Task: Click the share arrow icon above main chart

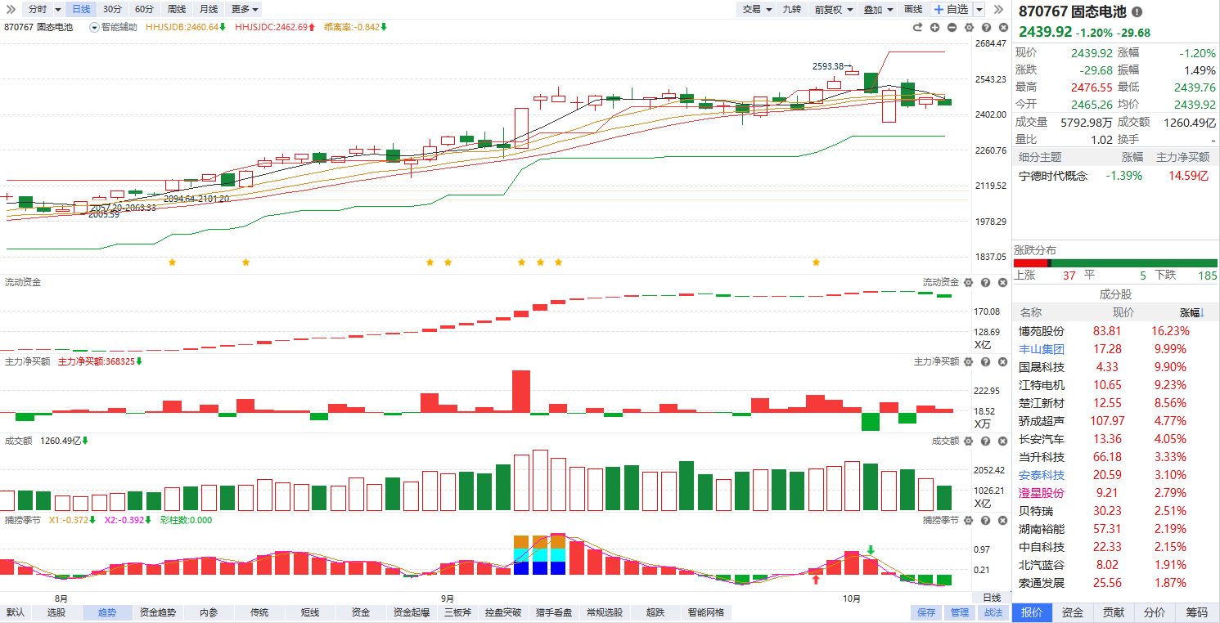Action: coord(918,27)
